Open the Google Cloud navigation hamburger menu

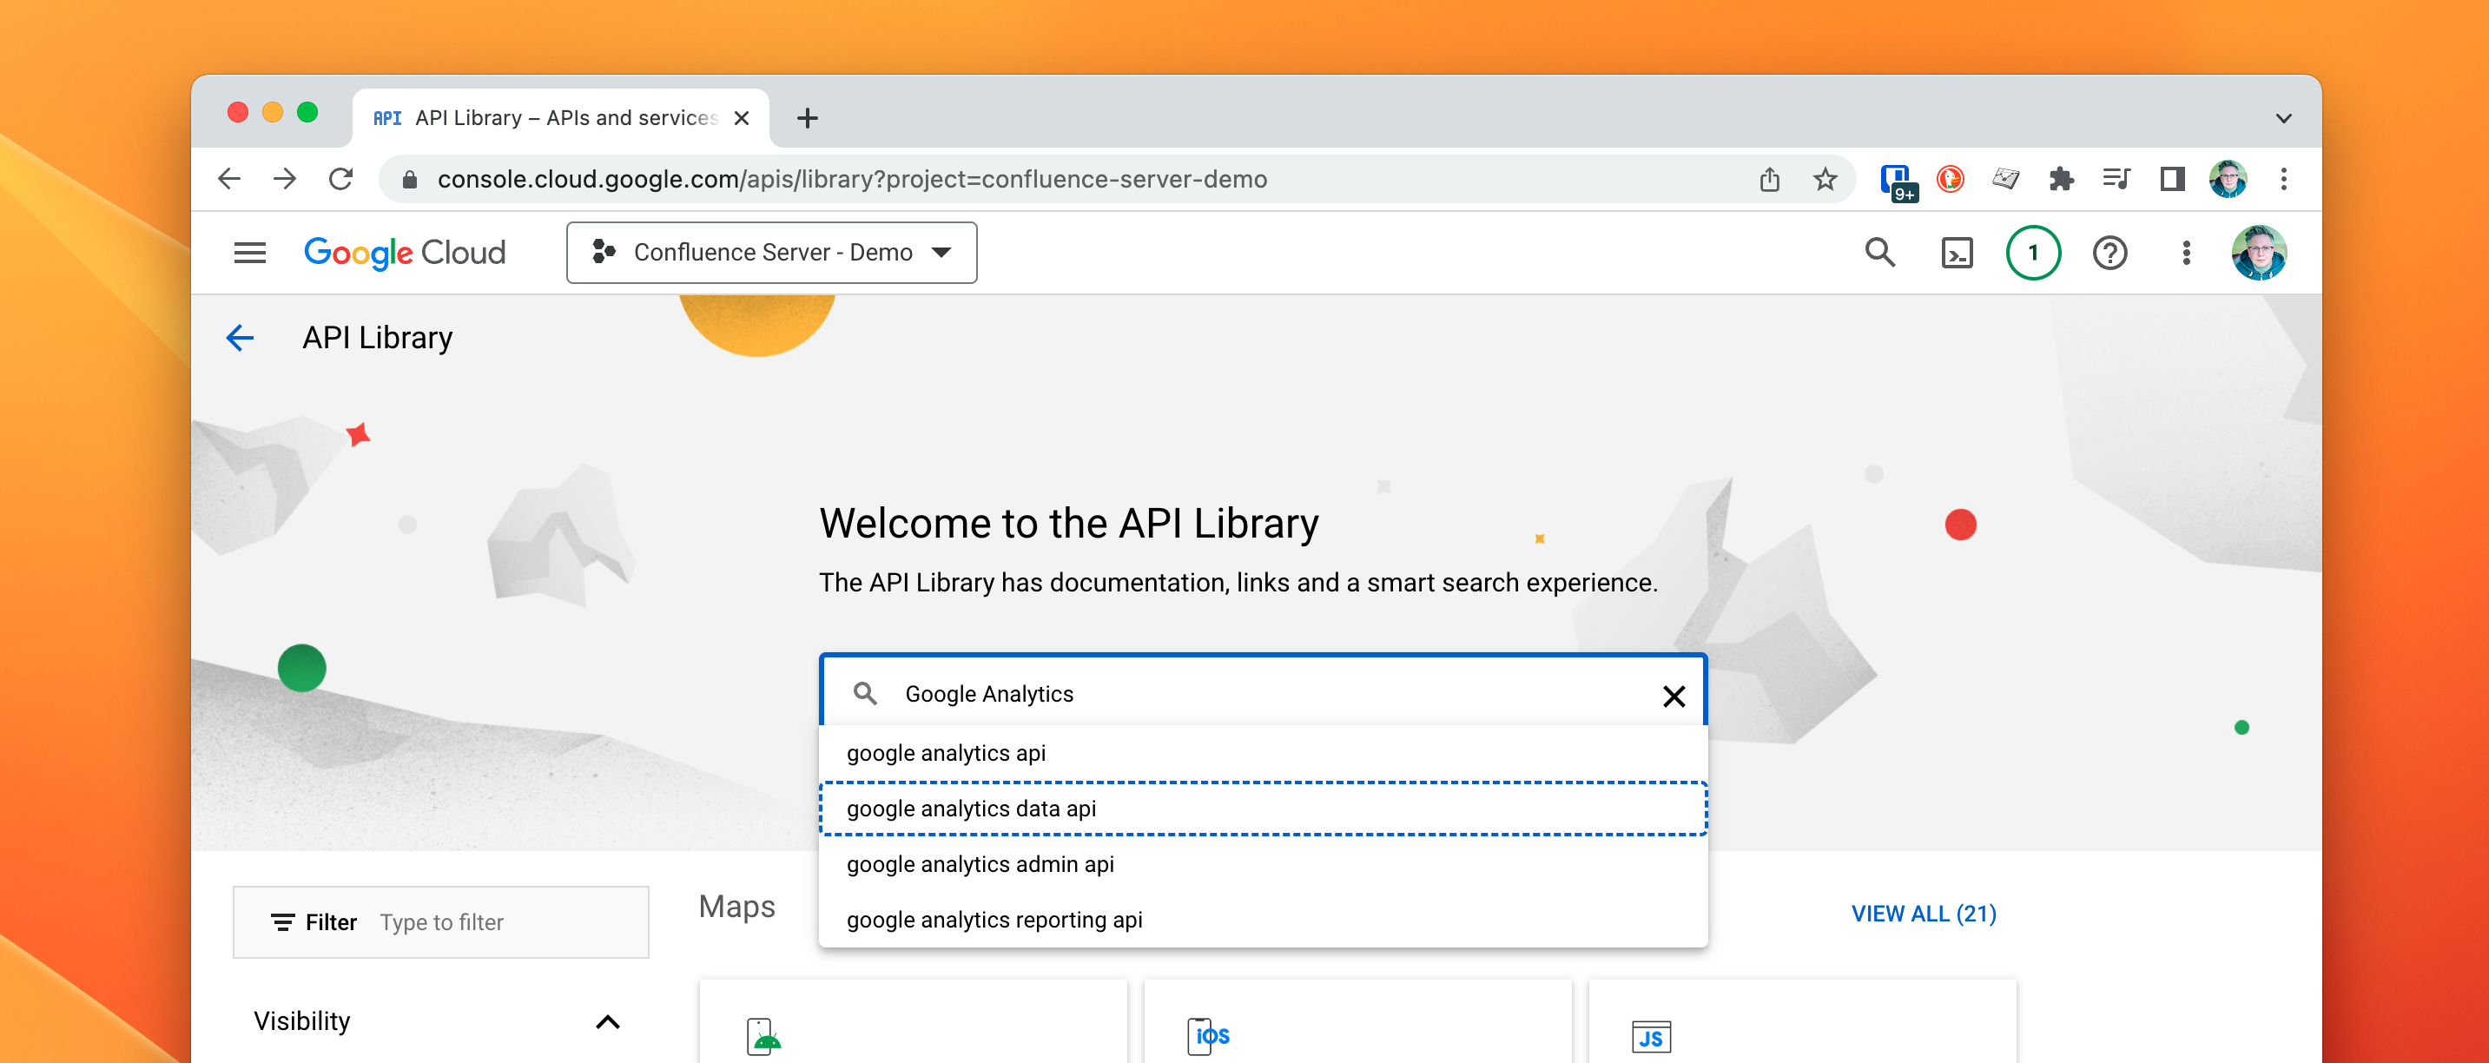point(249,254)
